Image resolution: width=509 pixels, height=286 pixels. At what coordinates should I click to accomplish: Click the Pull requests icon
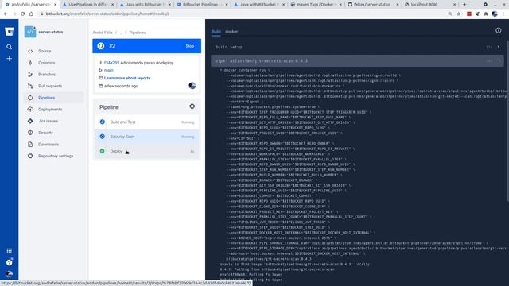30,87
